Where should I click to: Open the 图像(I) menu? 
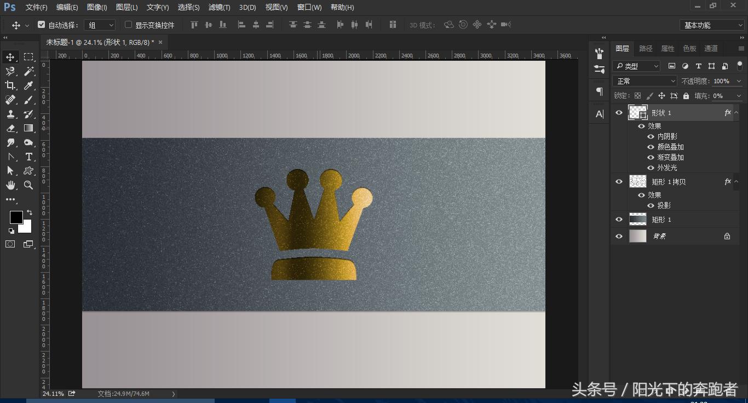[97, 8]
